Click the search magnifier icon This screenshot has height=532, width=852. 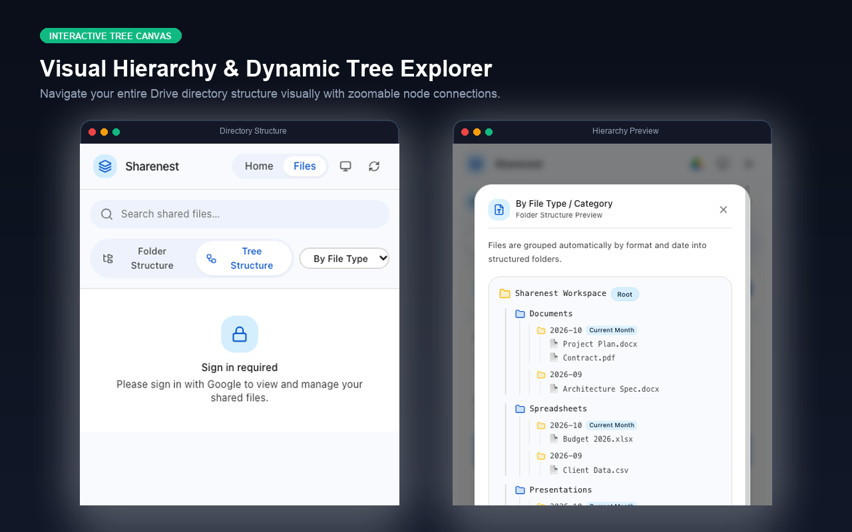pos(106,214)
